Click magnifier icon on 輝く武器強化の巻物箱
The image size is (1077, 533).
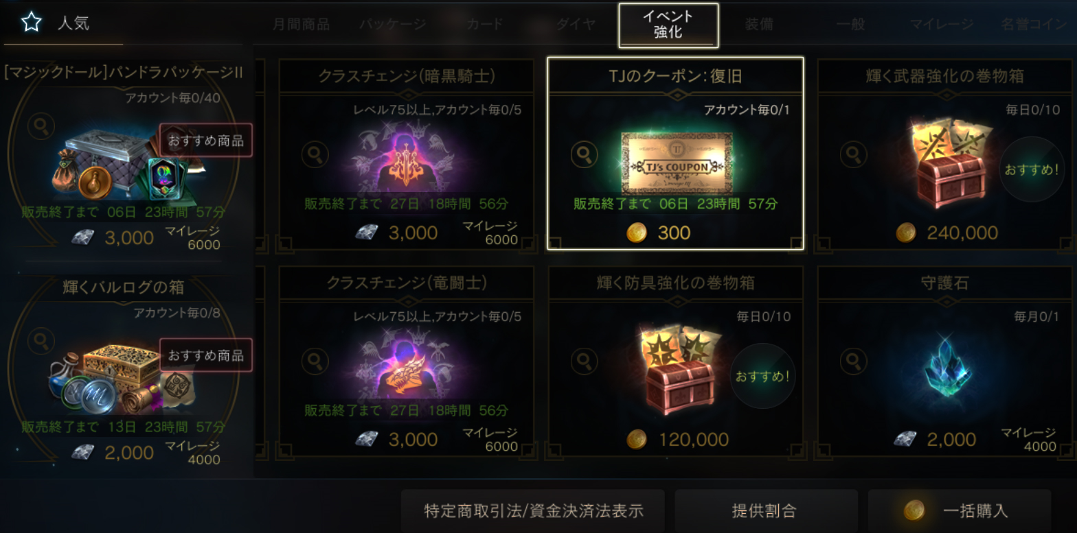[x=853, y=154]
